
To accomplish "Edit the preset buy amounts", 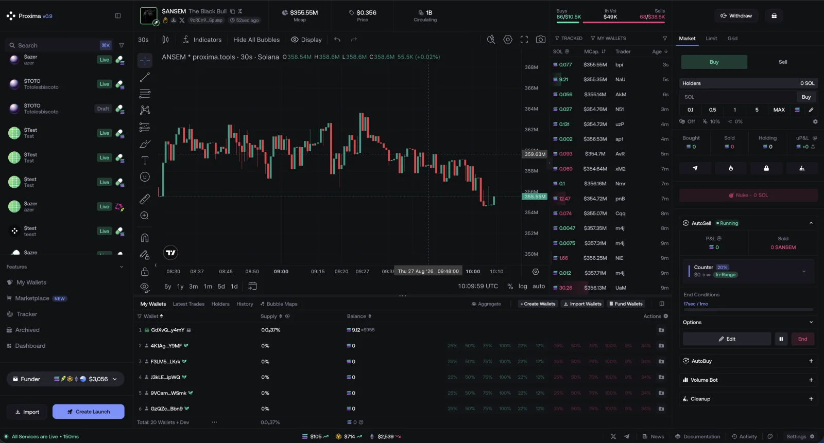I will pyautogui.click(x=811, y=110).
